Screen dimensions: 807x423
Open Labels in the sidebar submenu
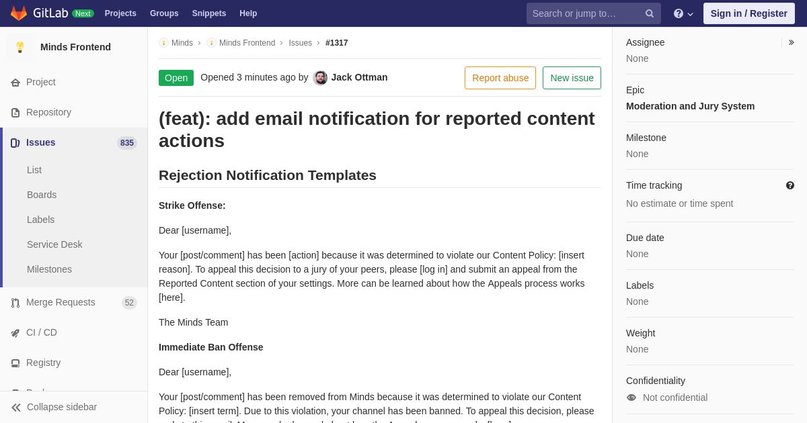[x=40, y=220]
